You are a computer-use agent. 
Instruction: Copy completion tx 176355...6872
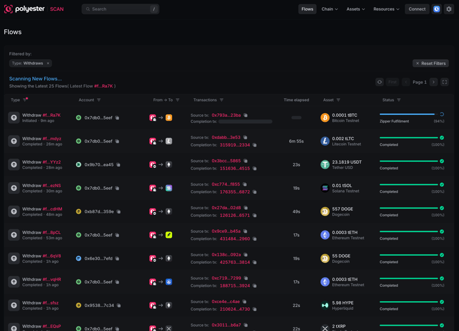click(x=255, y=192)
